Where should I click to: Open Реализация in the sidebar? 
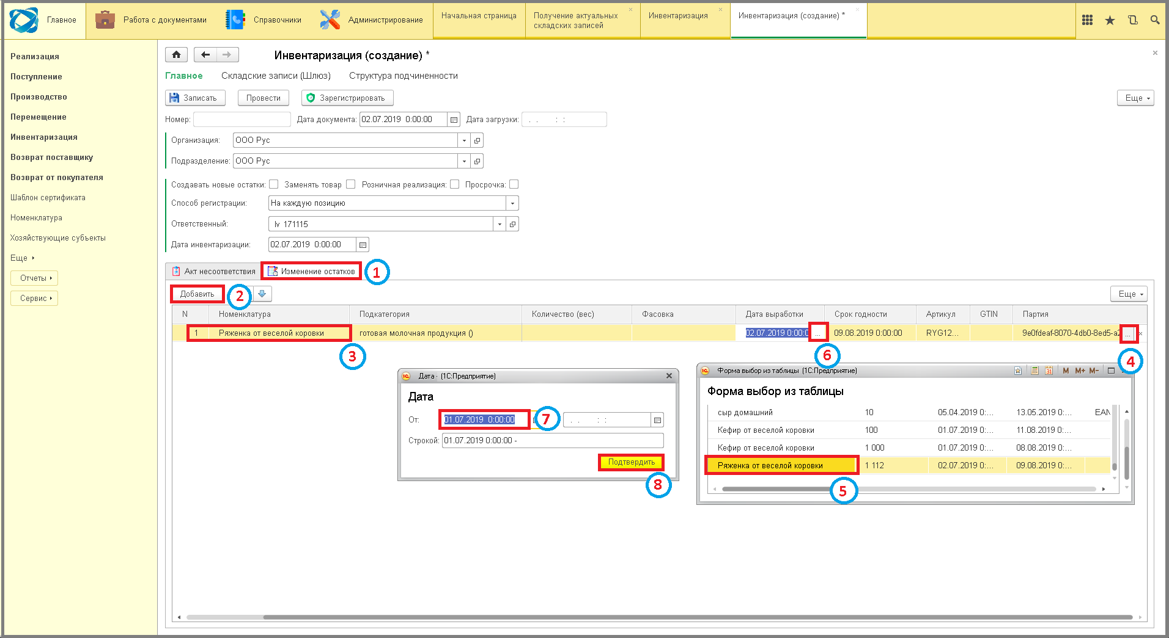pos(35,56)
